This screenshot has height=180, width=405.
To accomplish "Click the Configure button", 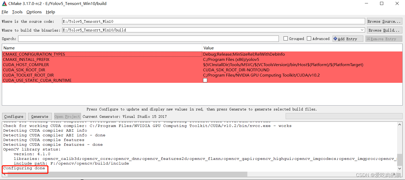I will [14, 117].
